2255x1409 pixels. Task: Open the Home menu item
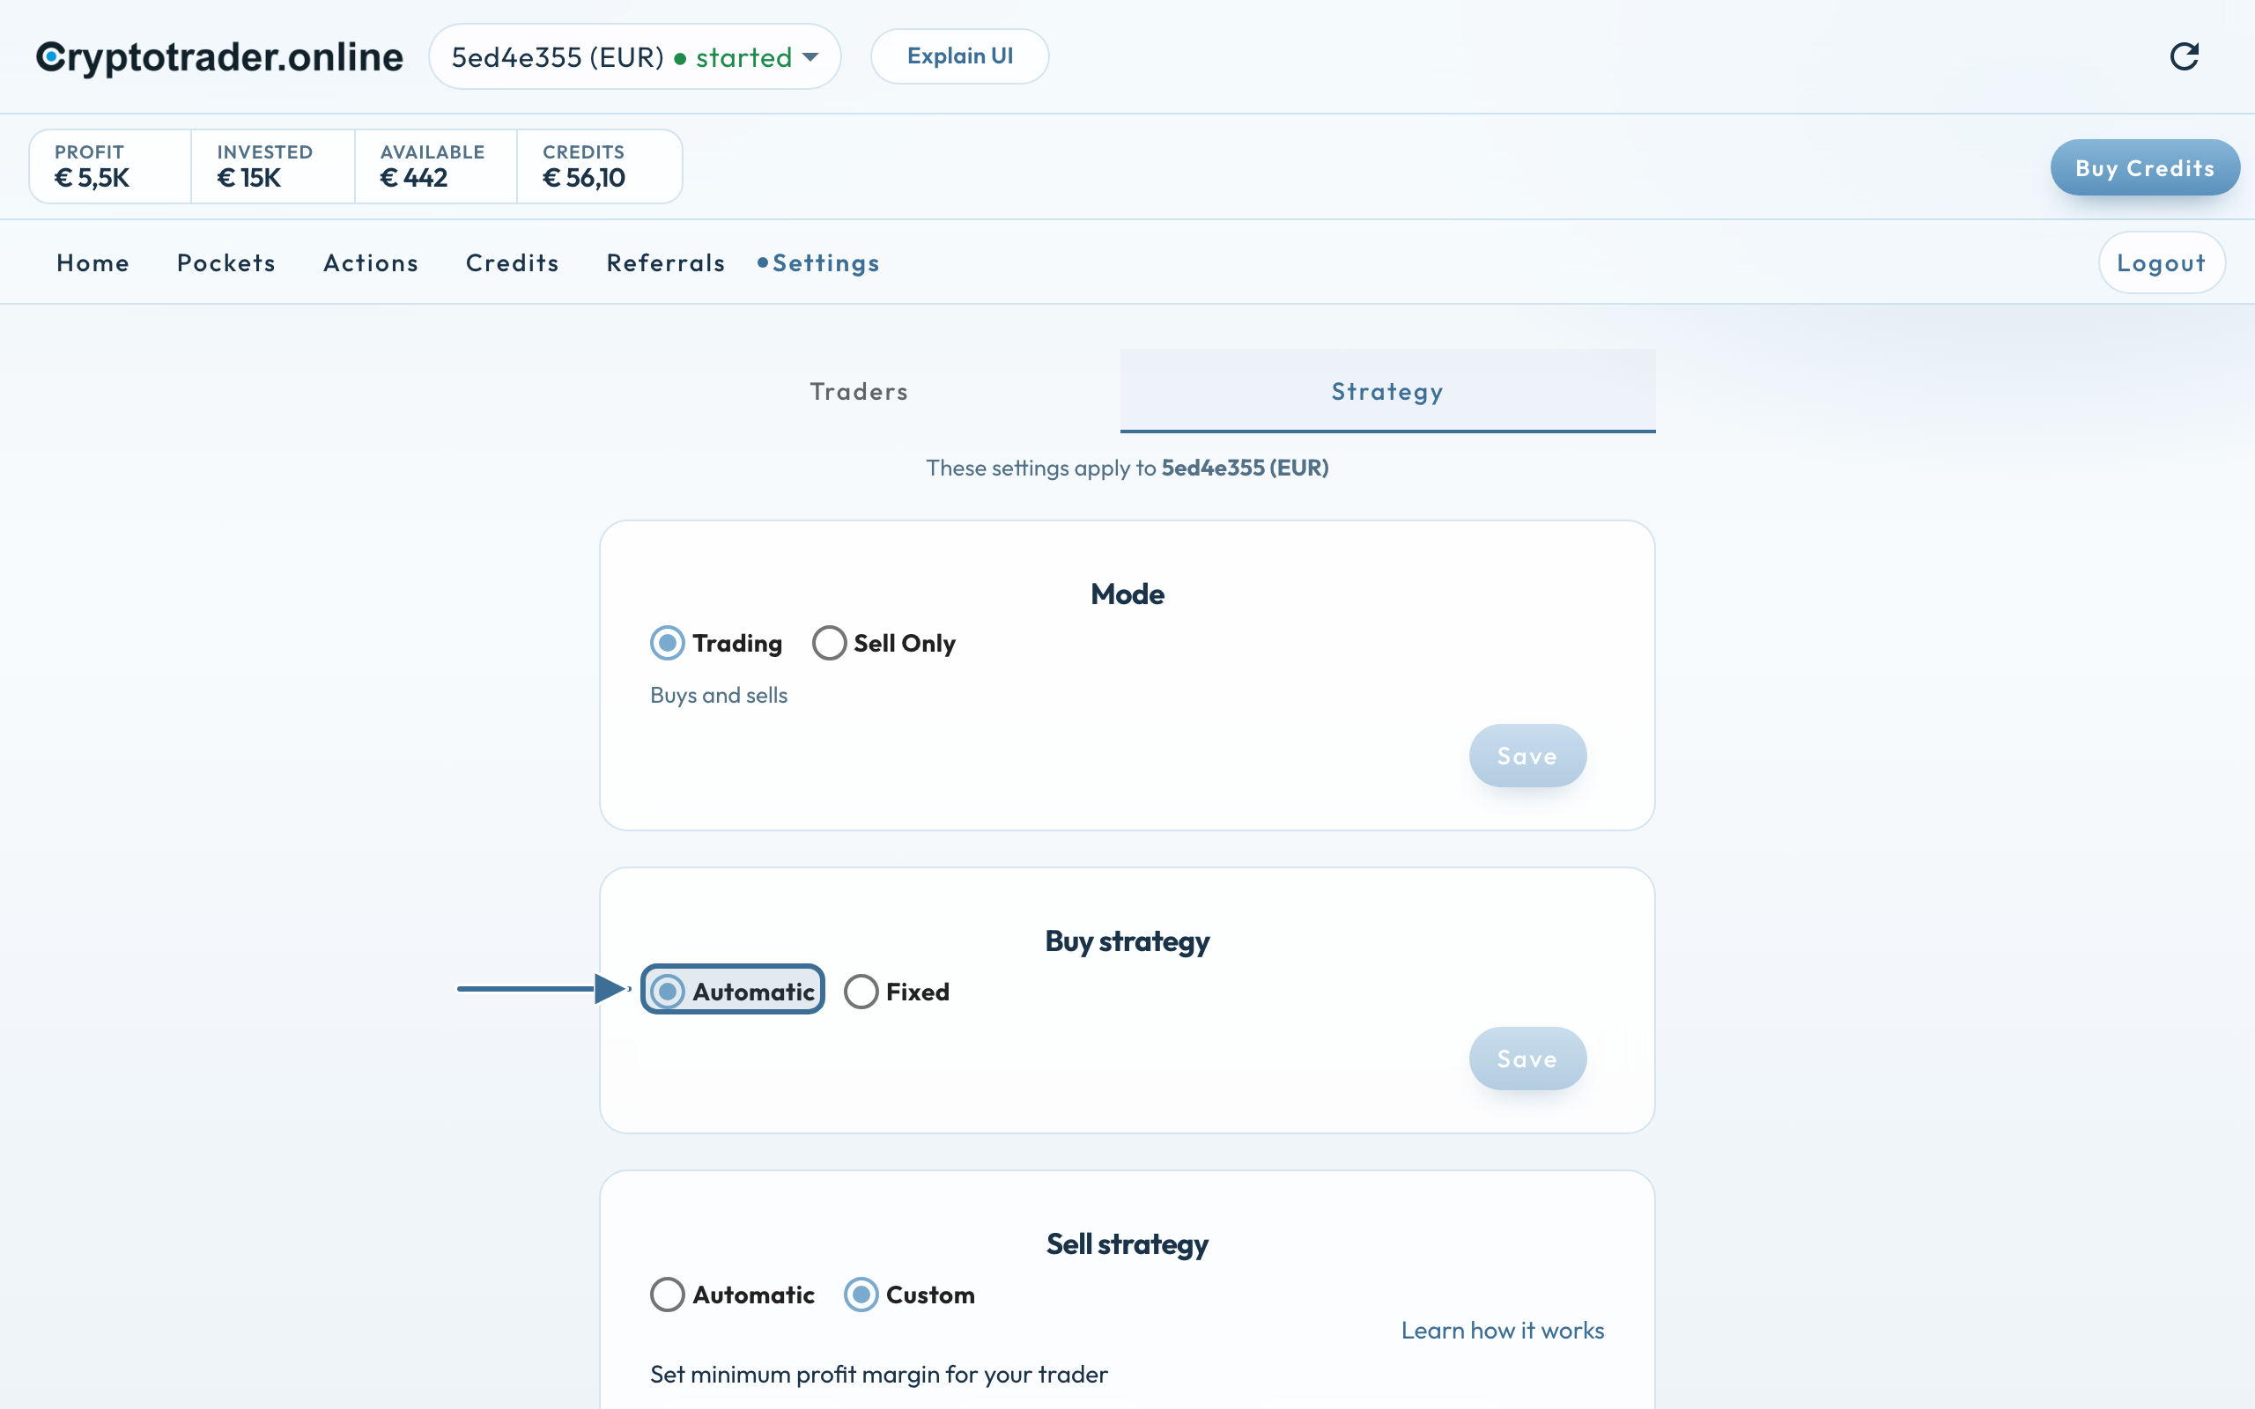coord(93,262)
